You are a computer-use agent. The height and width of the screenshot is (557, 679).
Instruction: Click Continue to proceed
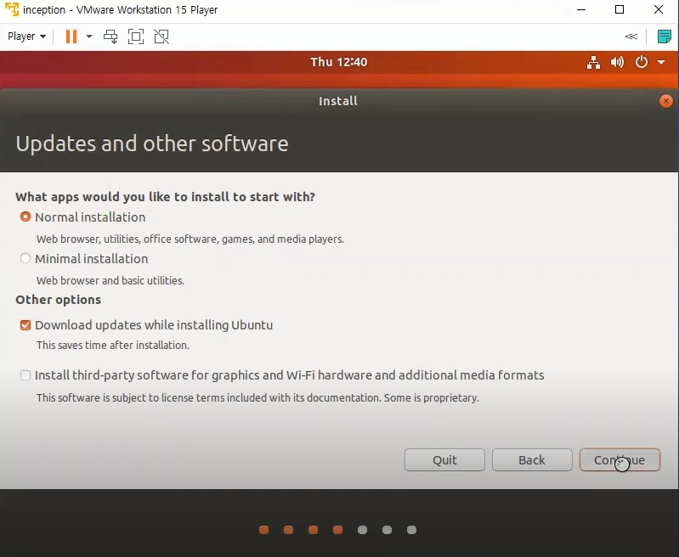(x=620, y=459)
